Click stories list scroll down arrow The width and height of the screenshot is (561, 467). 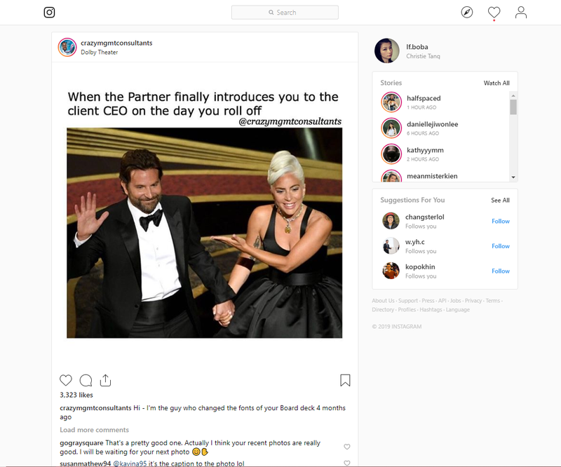[x=513, y=177]
